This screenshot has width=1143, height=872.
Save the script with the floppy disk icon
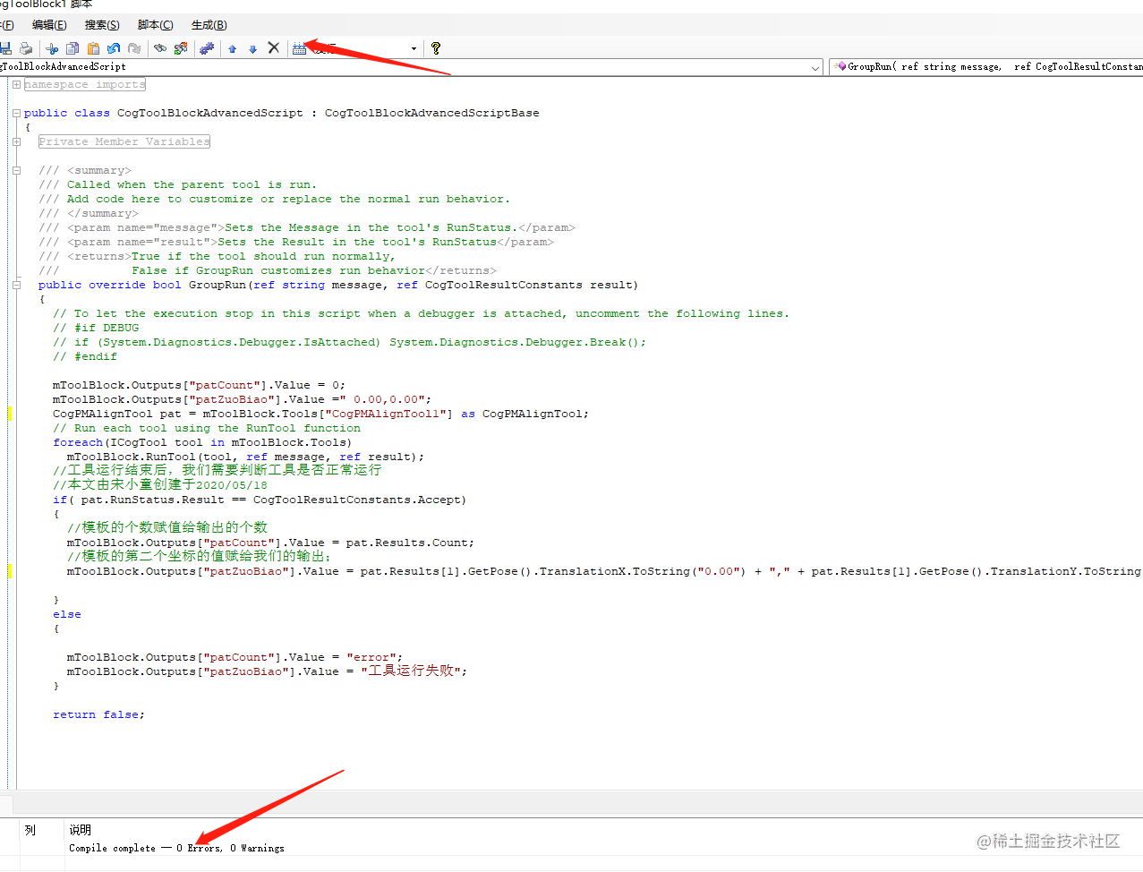(5, 48)
